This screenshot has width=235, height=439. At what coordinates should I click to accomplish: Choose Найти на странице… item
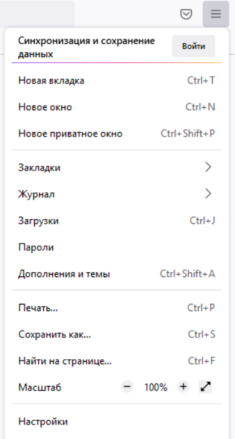point(117,361)
